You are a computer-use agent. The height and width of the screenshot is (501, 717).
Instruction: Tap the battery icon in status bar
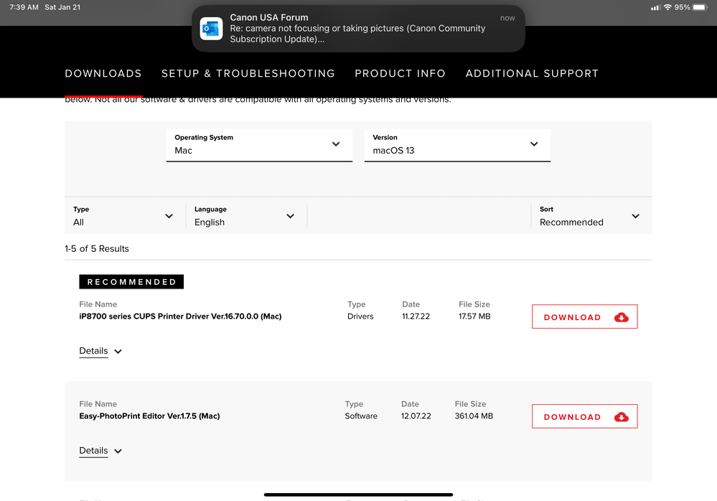pos(700,7)
